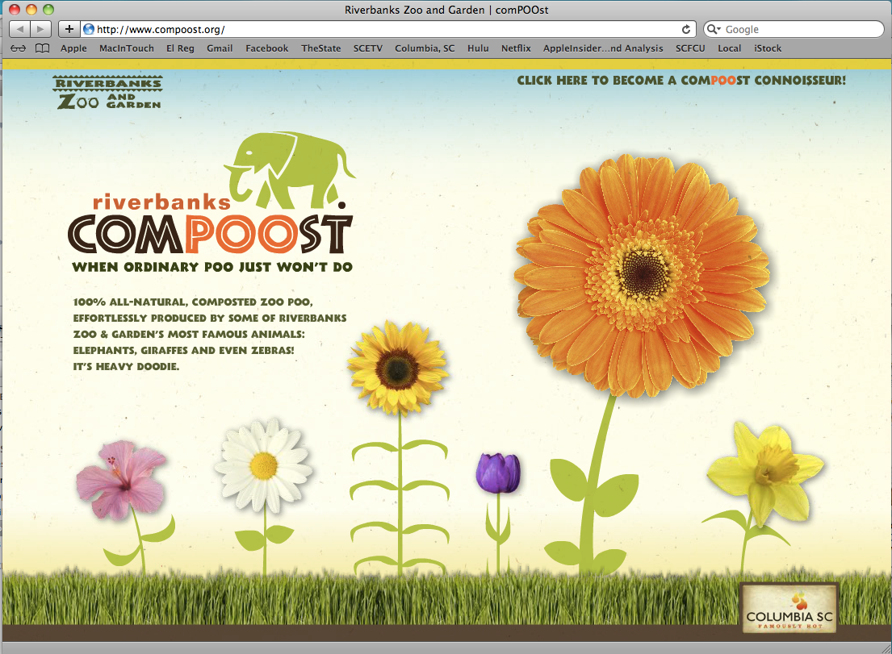Open the SCFCU bookmark
This screenshot has height=654, width=892.
[x=691, y=48]
